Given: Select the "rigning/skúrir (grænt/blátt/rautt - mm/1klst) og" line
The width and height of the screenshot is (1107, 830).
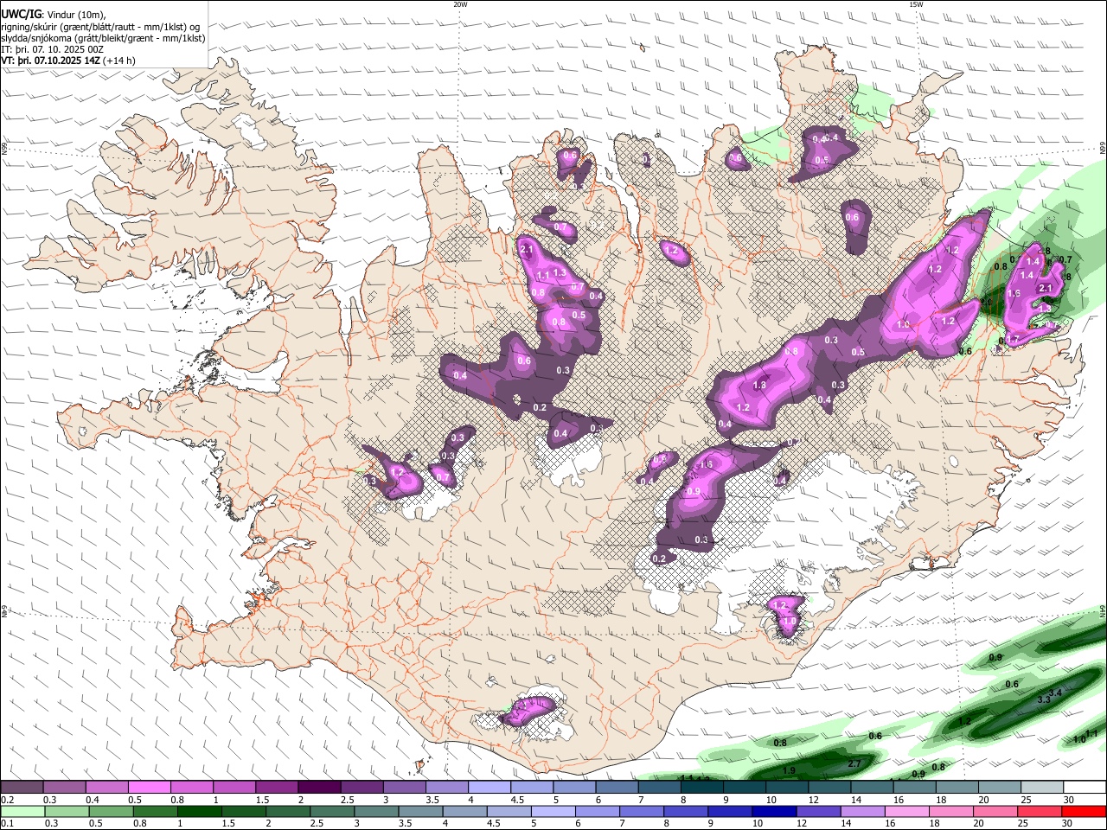Looking at the screenshot, I should point(100,26).
